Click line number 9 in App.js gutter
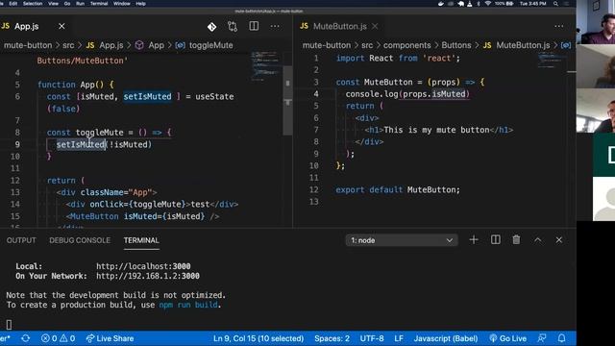 click(x=17, y=144)
